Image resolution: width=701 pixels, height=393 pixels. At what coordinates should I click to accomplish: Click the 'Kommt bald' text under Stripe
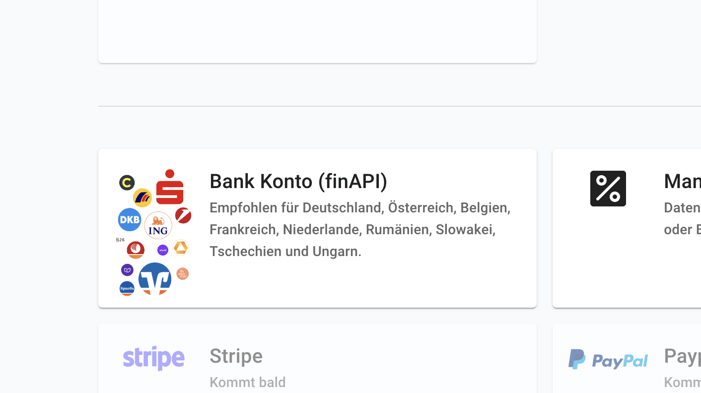248,382
